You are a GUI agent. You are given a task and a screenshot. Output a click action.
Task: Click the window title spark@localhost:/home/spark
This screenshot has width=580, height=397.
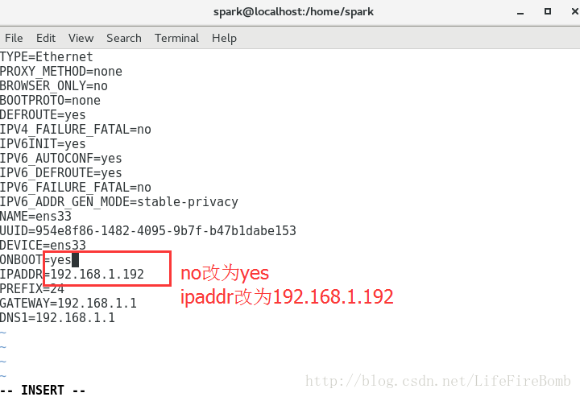293,12
